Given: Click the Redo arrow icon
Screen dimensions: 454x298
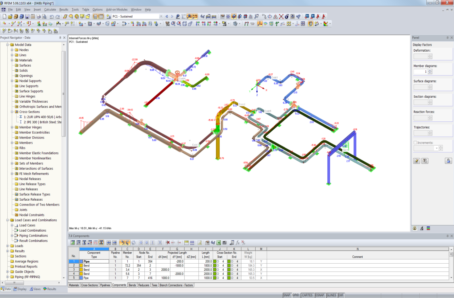Looking at the screenshot, I should coord(58,16).
